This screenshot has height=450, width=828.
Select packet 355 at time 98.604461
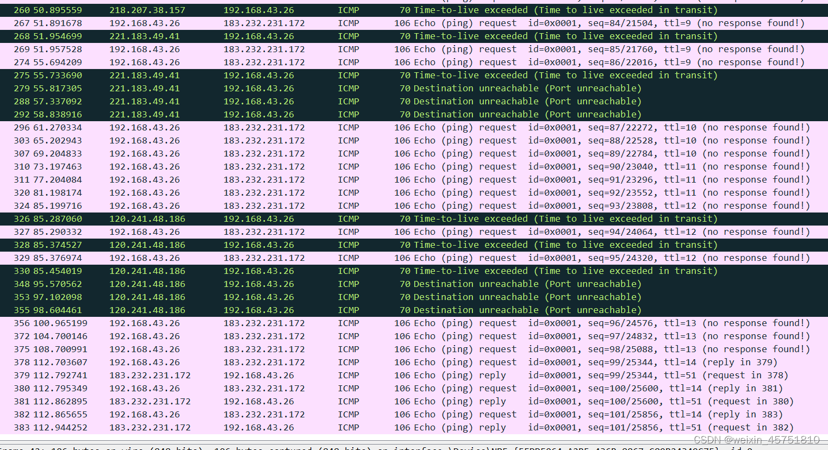414,310
